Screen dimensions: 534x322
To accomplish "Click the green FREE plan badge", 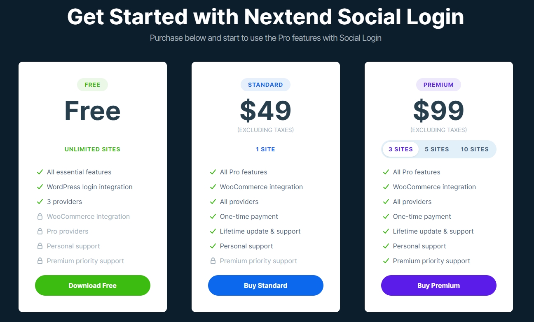I will point(92,85).
